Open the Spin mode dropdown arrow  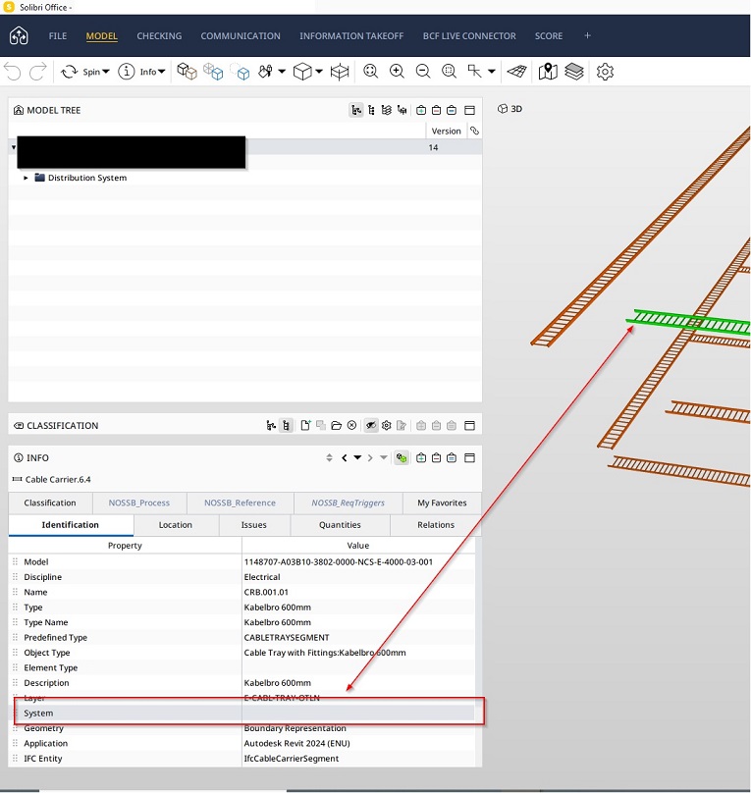click(106, 72)
